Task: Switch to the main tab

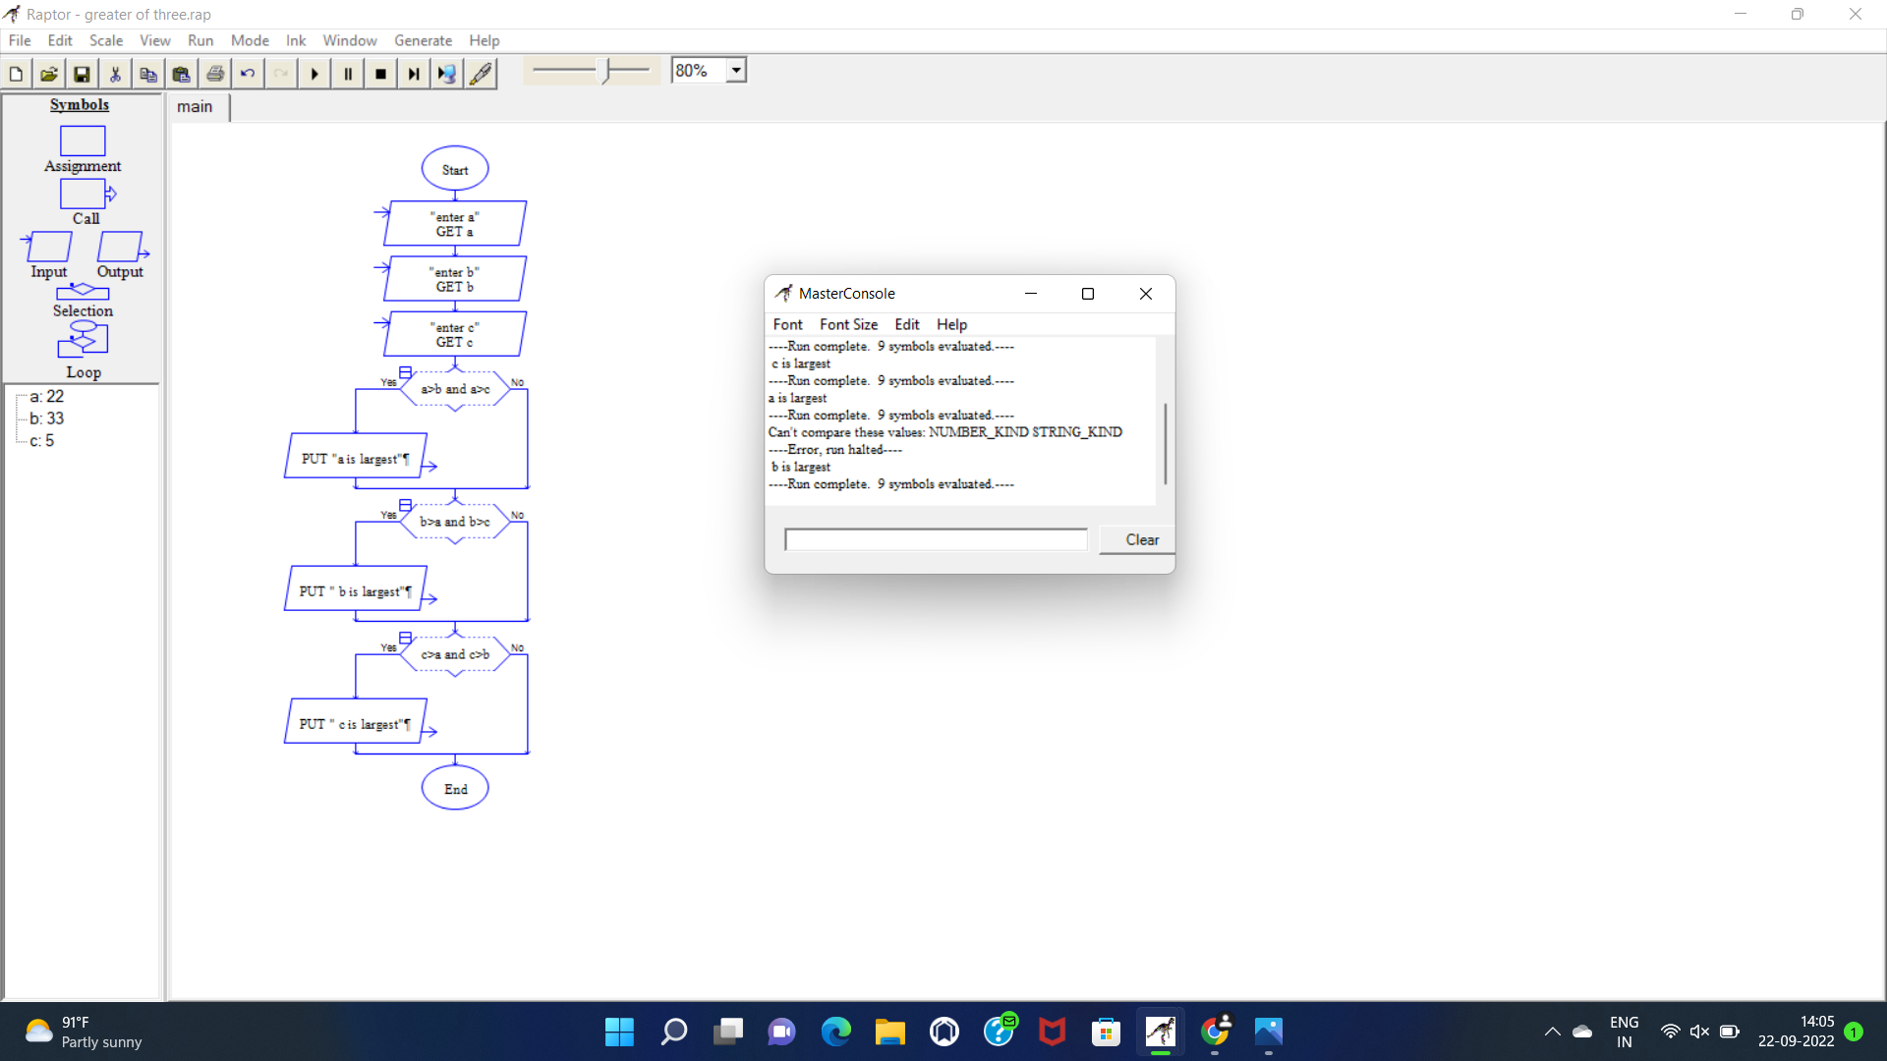Action: point(196,106)
